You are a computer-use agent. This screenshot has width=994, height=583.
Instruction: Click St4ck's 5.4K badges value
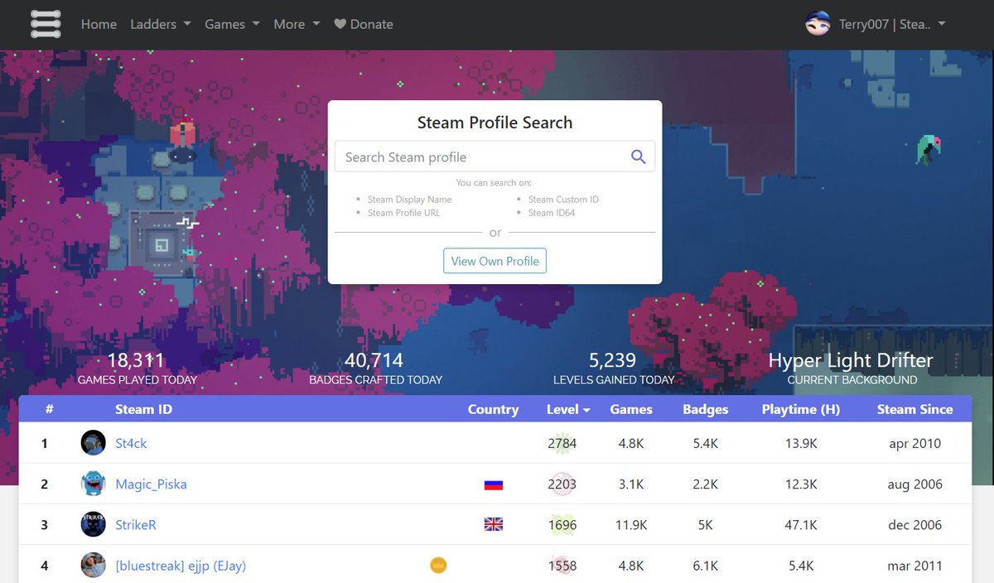706,443
